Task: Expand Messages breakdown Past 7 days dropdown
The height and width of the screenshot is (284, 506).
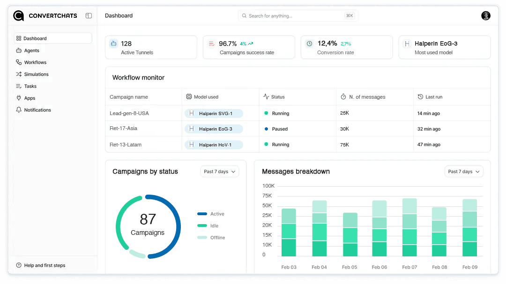Action: (x=464, y=172)
